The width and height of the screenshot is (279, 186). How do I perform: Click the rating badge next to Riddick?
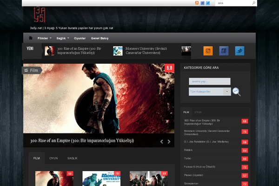pyautogui.click(x=245, y=150)
